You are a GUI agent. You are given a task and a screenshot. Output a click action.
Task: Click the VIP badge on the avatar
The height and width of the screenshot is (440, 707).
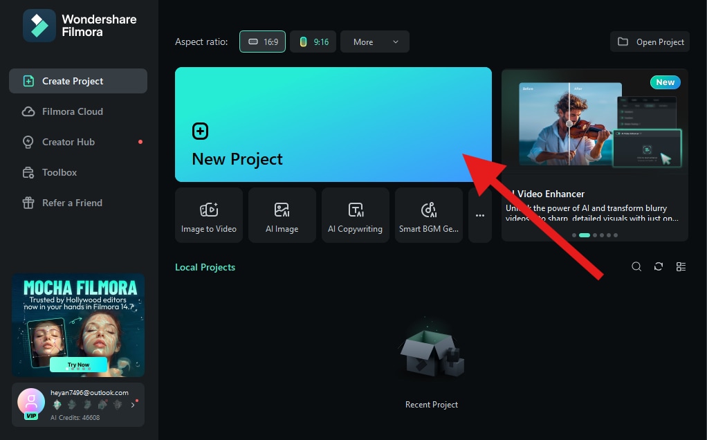31,416
